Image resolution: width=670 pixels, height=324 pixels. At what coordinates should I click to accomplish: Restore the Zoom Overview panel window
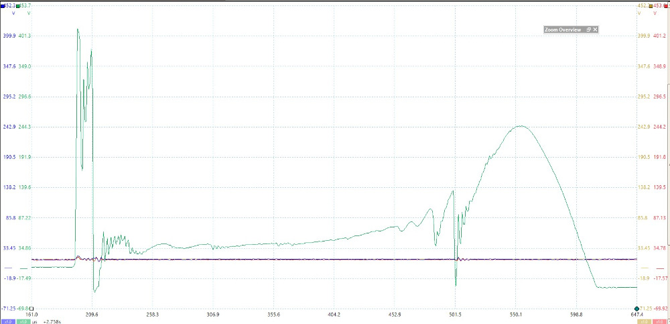tap(588, 30)
